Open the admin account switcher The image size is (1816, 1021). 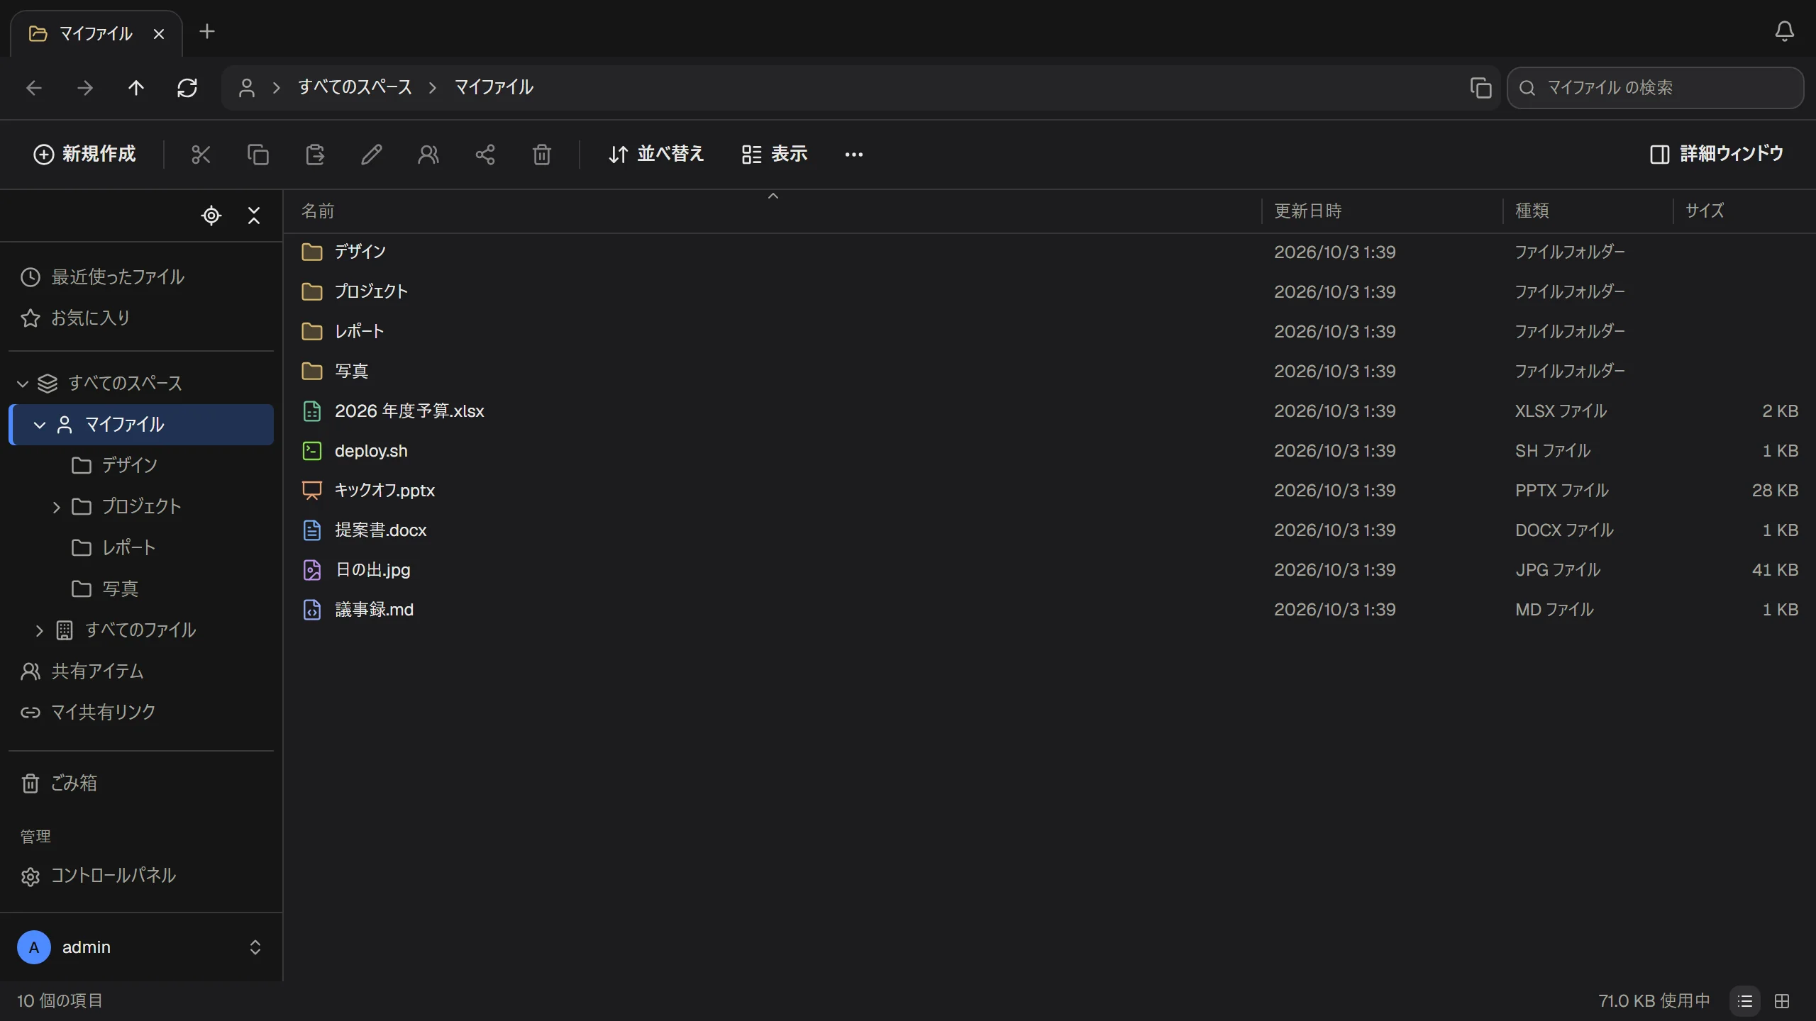(x=141, y=947)
